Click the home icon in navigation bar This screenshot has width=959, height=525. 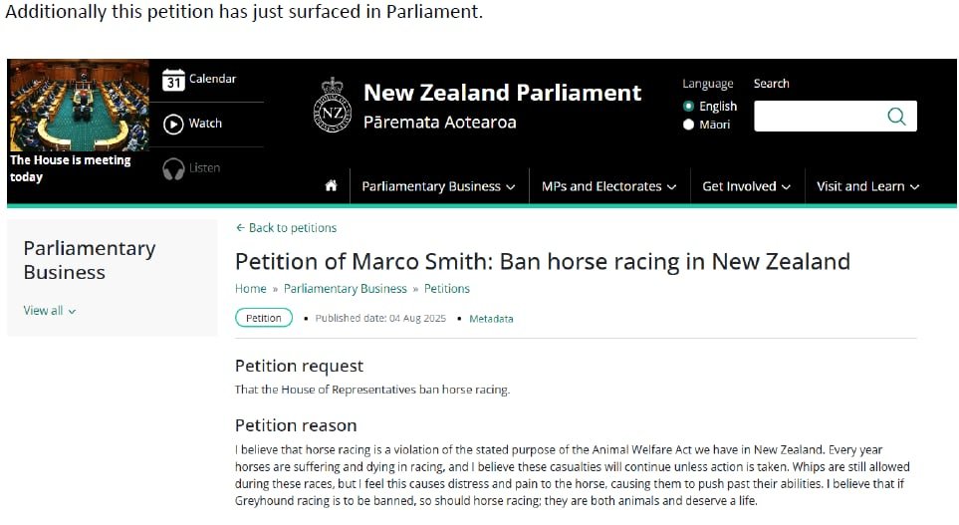pyautogui.click(x=331, y=186)
